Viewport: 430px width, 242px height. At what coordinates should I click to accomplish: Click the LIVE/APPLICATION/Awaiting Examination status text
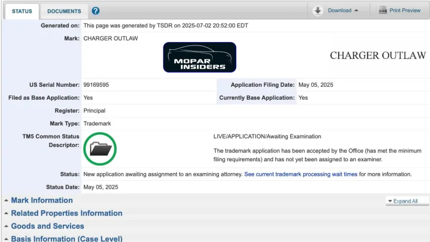tap(267, 137)
